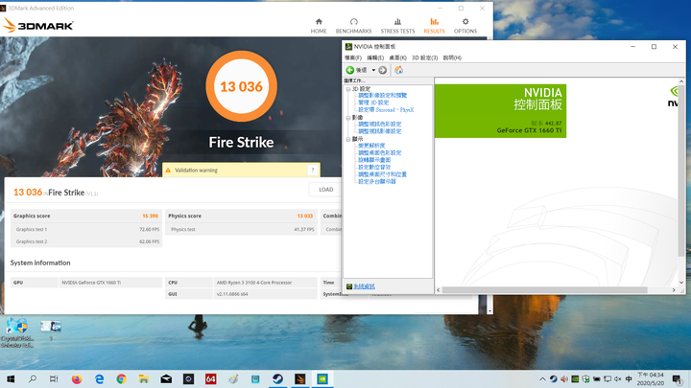Select 變更解析度 under 顯示

pyautogui.click(x=371, y=146)
